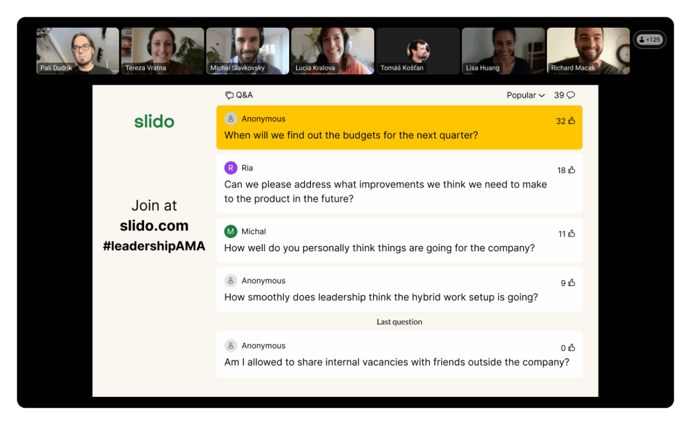691x425 pixels.
Task: Open the +125 participants overflow badge
Action: [x=650, y=39]
